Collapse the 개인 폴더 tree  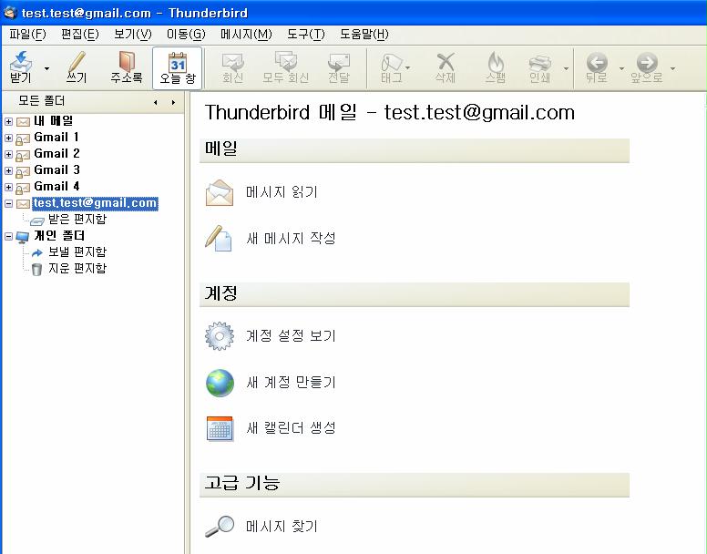click(8, 236)
